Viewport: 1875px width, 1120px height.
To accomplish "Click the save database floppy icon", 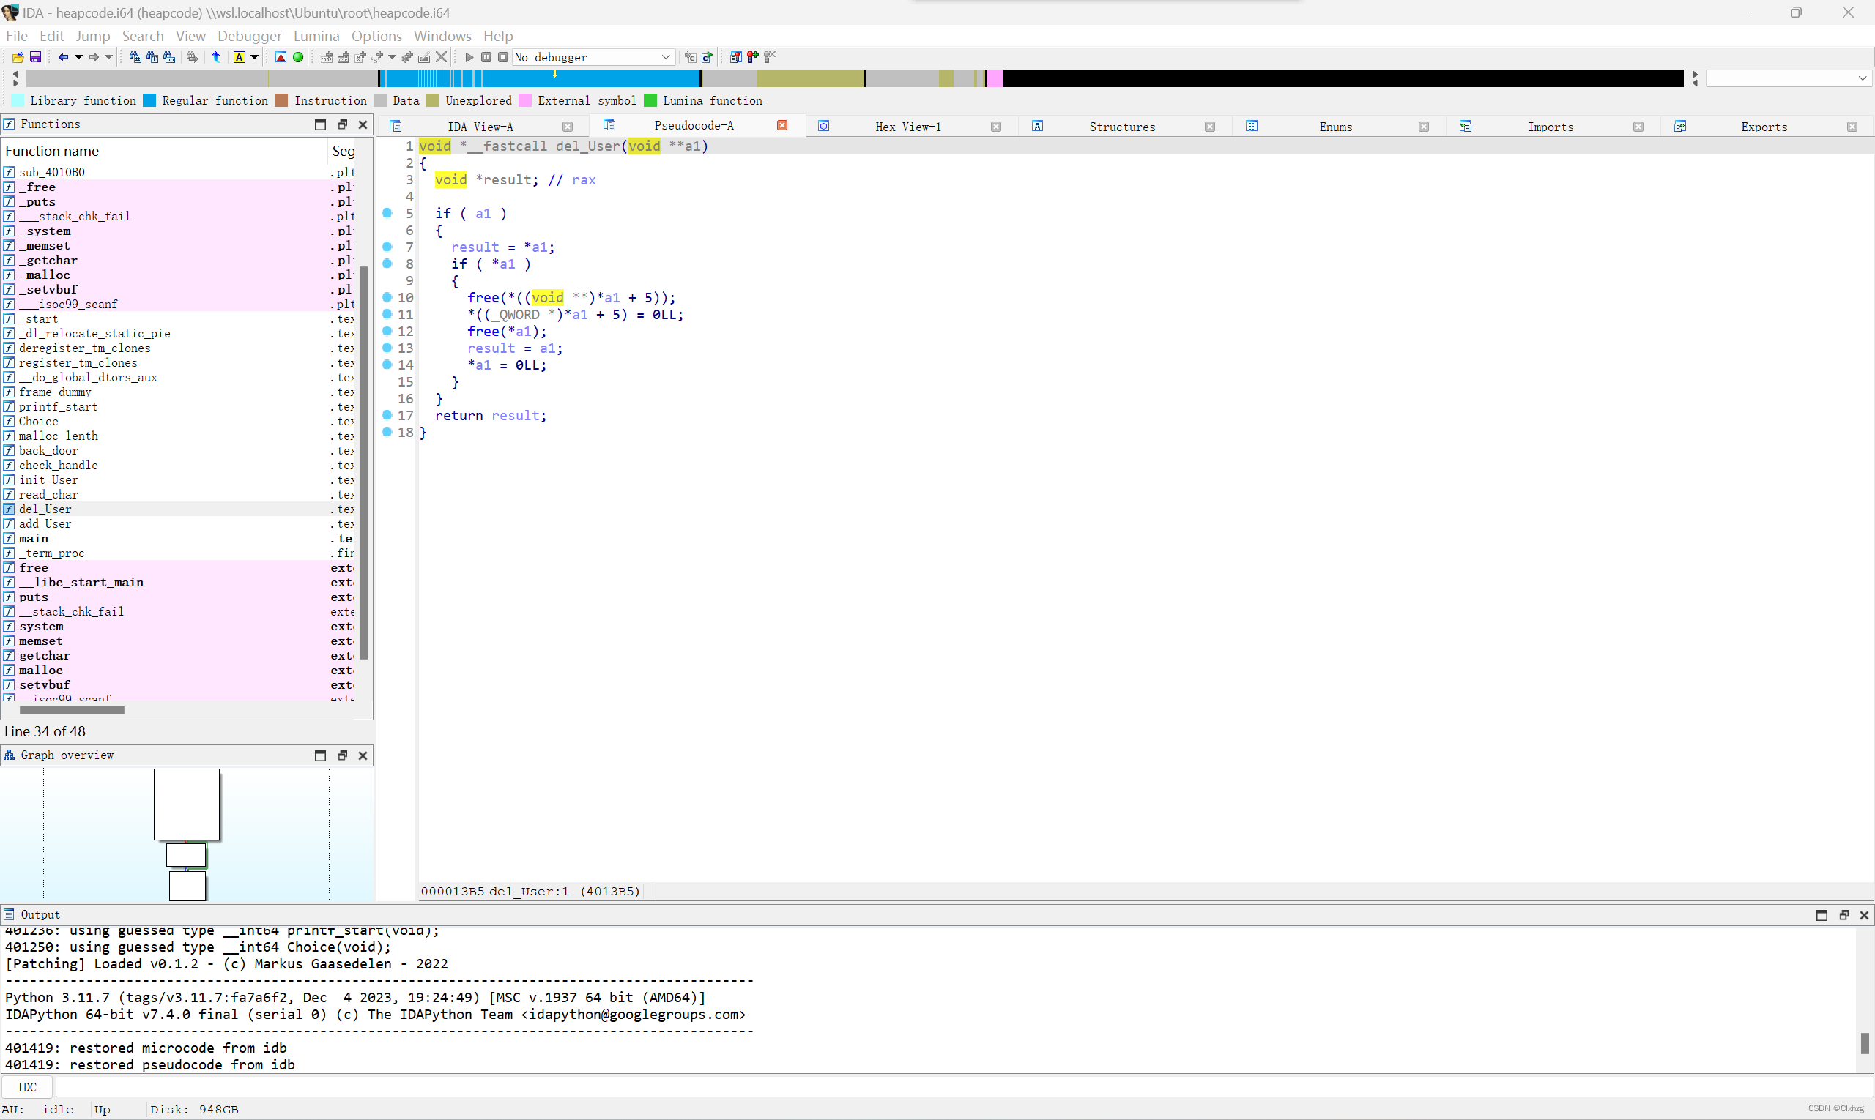I will (34, 57).
